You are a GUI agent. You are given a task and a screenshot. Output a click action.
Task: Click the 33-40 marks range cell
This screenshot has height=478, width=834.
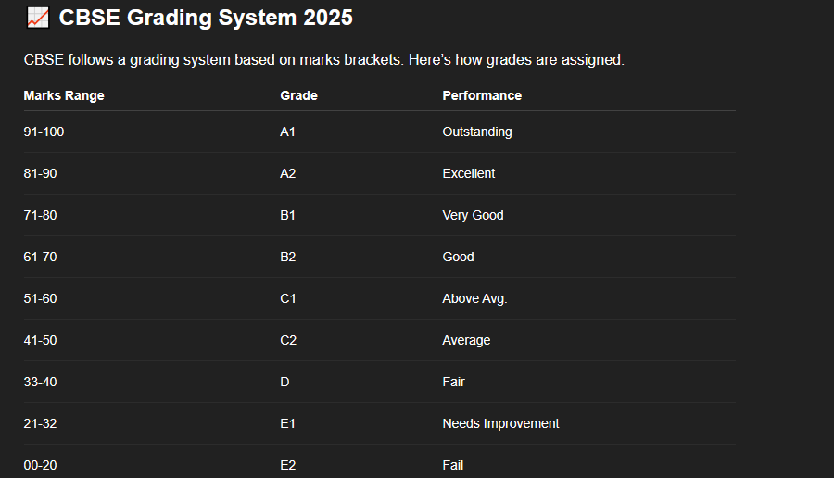click(x=40, y=382)
